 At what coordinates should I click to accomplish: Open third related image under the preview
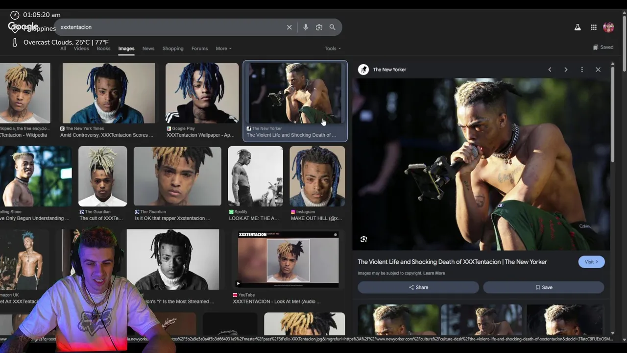click(565, 320)
